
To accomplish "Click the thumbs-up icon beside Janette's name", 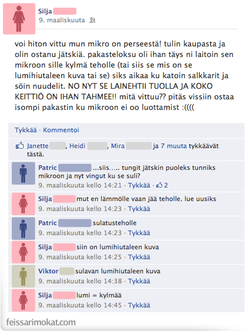I will pos(20,146).
